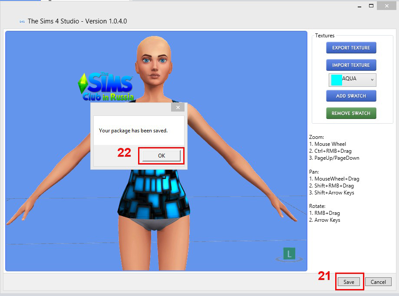The width and height of the screenshot is (399, 296).
Task: Click the green Remove Swatch button
Action: [351, 113]
